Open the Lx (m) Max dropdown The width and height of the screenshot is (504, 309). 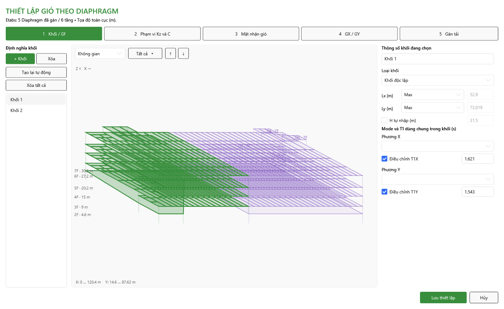(x=433, y=94)
